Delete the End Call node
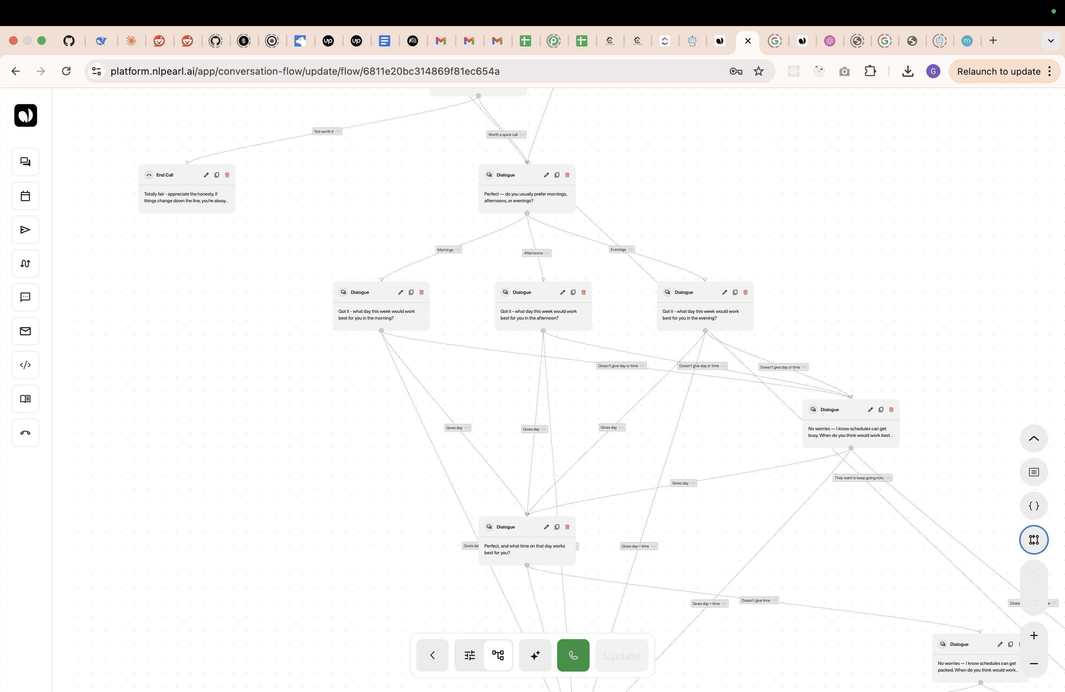Screen dimensions: 1065x692 coord(227,175)
